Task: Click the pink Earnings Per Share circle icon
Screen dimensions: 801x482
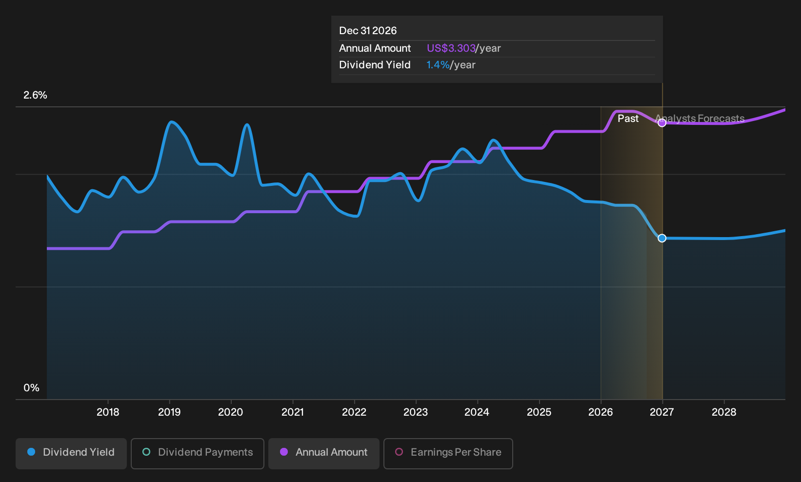Action: pos(399,452)
